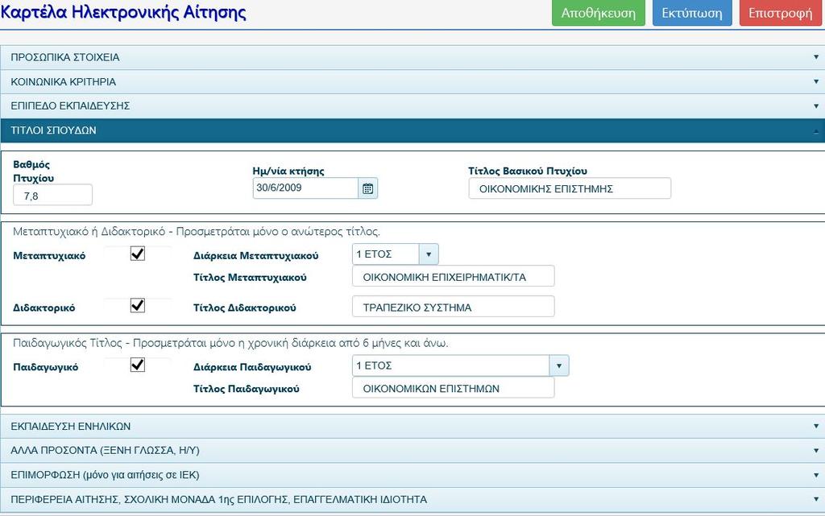Image resolution: width=825 pixels, height=516 pixels.
Task: Uncheck the Διδακτορικό checkbox
Action: (137, 306)
